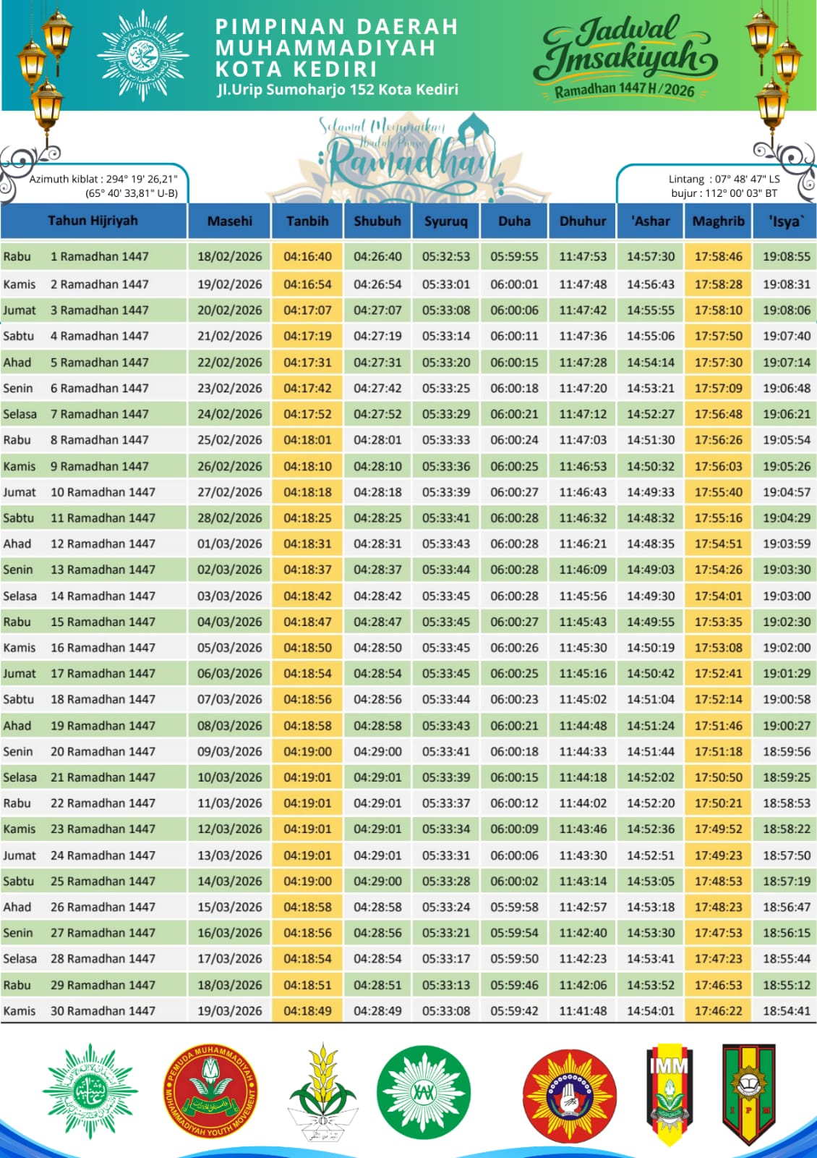Select the Syuruq column header
Viewport: 817px width, 1158px height.
coord(446,221)
